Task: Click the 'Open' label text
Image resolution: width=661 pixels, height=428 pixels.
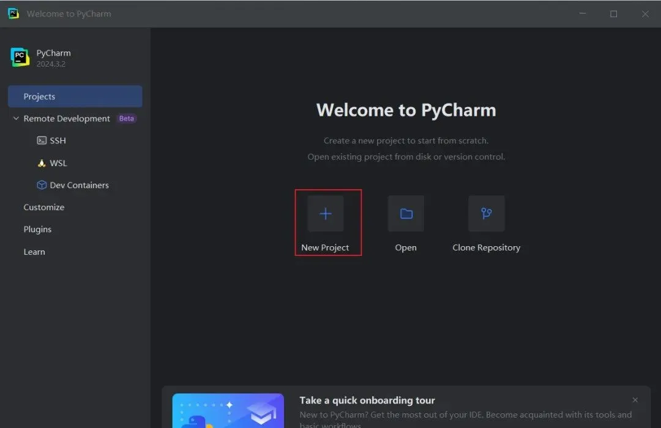Action: [406, 247]
